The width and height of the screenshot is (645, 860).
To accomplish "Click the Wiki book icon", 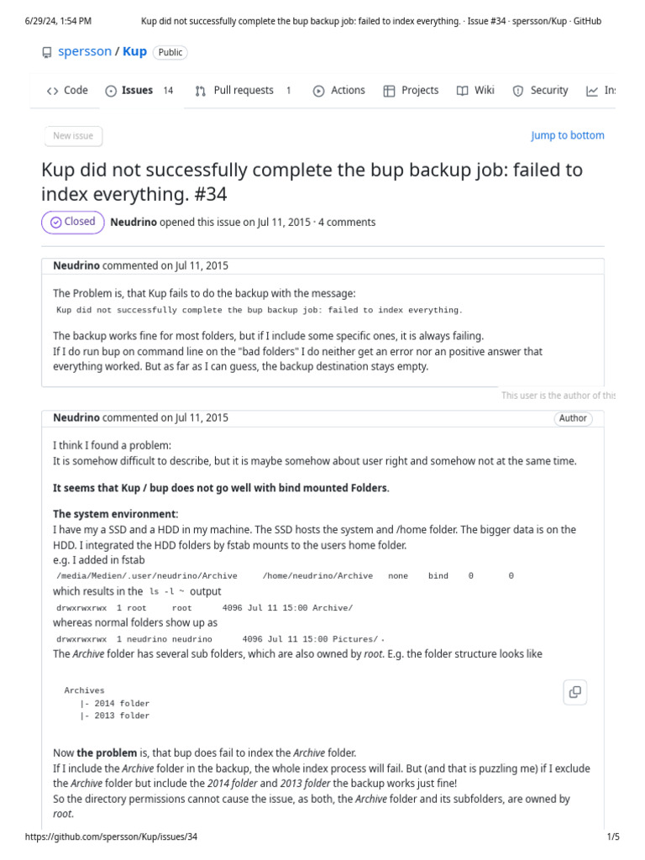I will click(462, 91).
